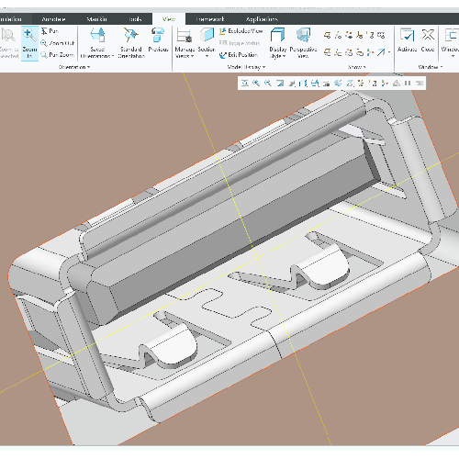Open the Saved Orientations dropdown
This screenshot has height=459, width=459.
[x=97, y=43]
